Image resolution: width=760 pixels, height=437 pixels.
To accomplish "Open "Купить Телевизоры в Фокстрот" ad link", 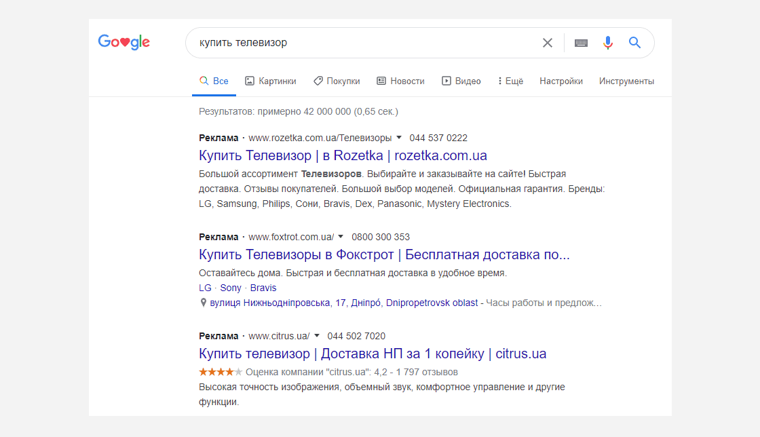I will [384, 254].
